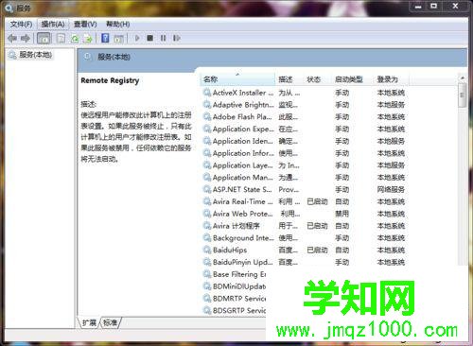
Task: Start the service with Play icon
Action: pos(137,38)
